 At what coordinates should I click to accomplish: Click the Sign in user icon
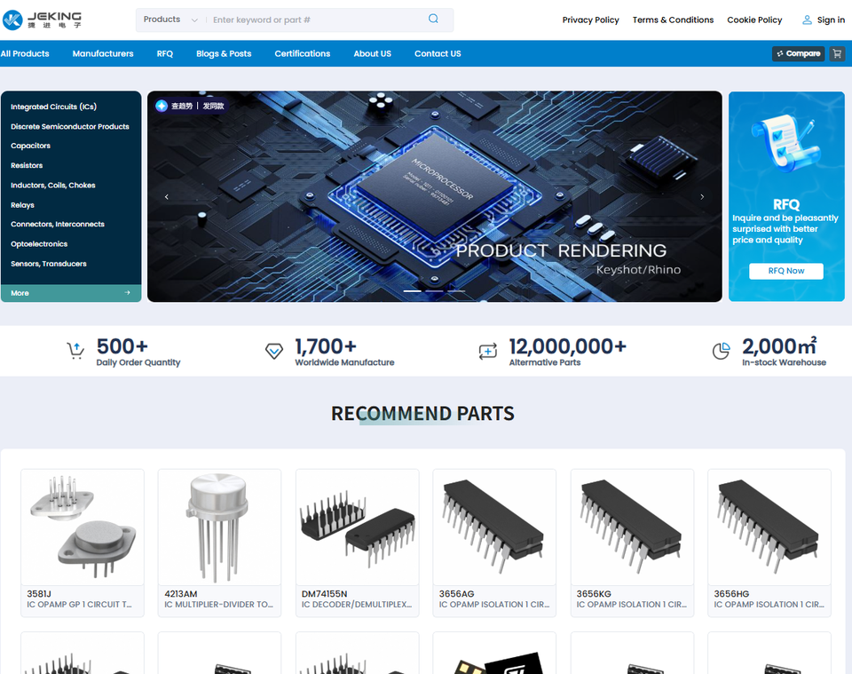tap(807, 20)
